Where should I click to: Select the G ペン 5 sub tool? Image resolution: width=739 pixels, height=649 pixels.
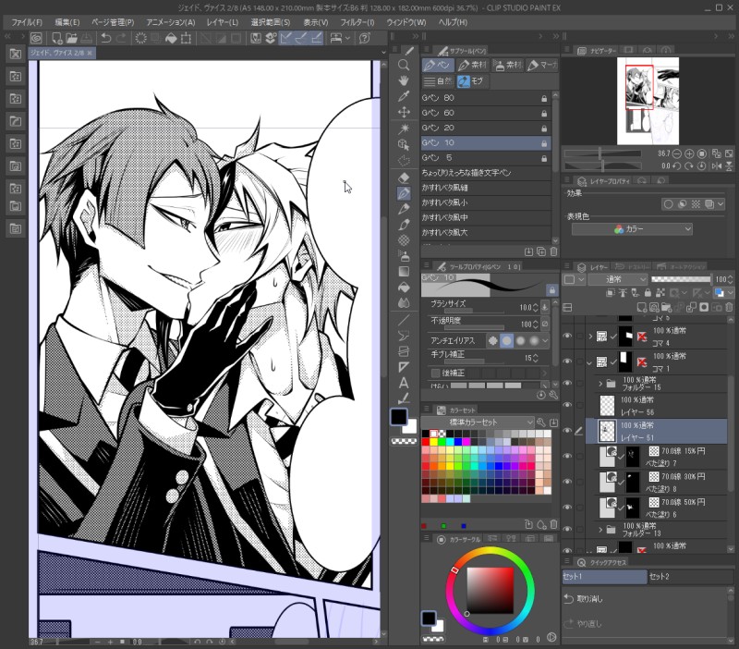[x=485, y=157]
